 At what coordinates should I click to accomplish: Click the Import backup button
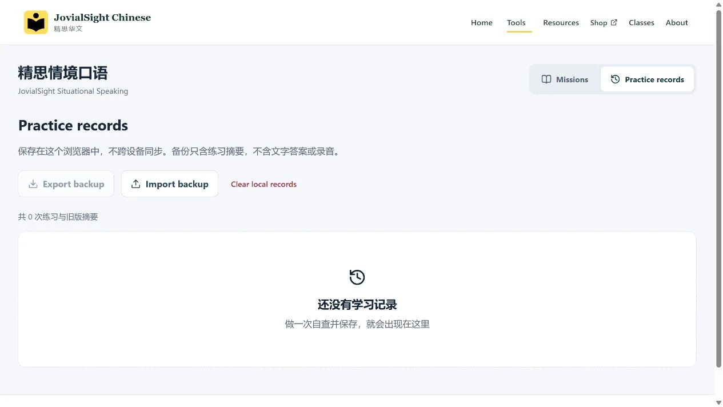tap(170, 184)
